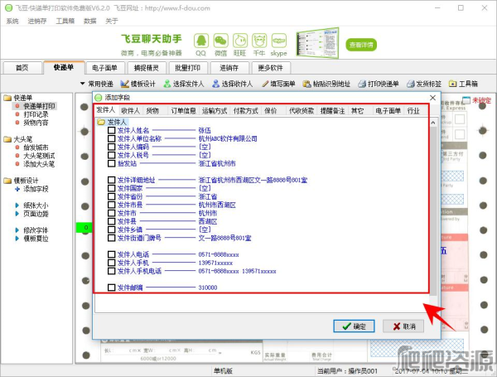Open the 关于 menu
497x377 pixels.
coord(112,21)
